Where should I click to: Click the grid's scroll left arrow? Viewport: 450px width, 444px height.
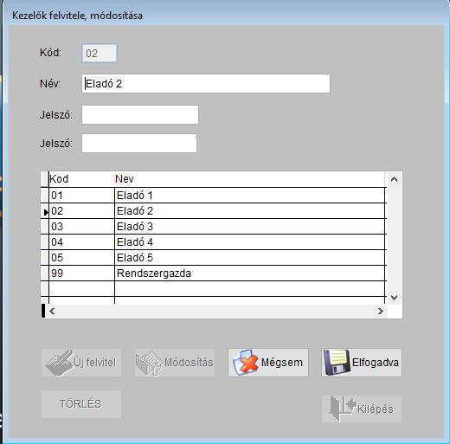click(52, 311)
